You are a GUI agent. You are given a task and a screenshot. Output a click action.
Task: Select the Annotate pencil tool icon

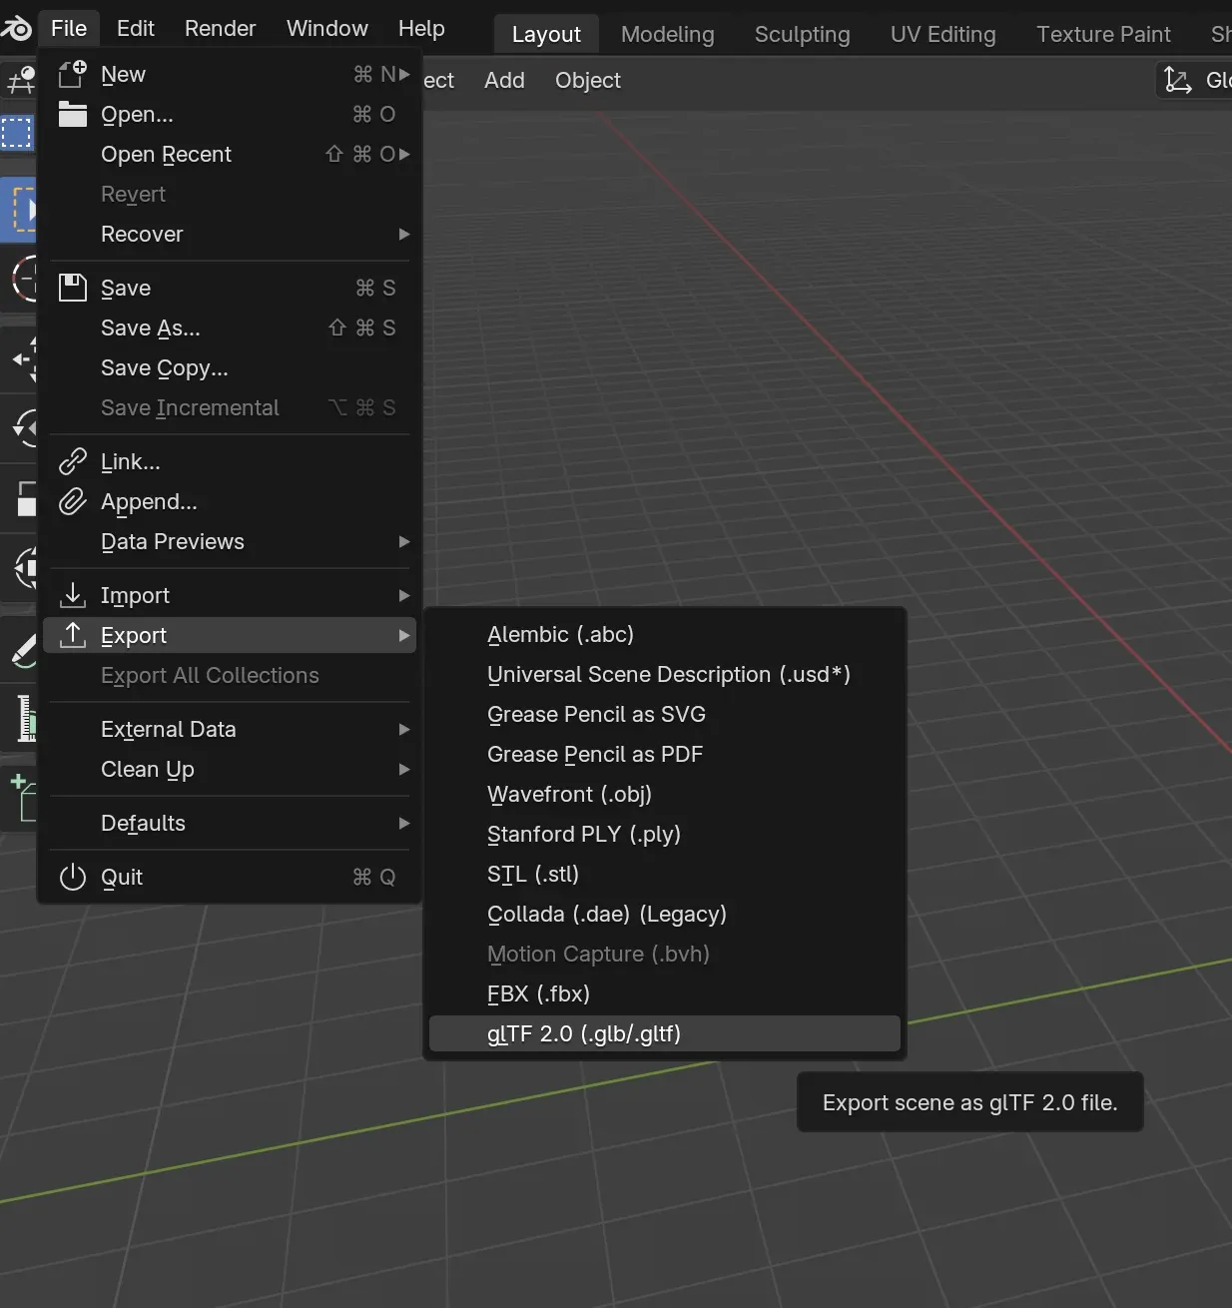[x=22, y=651]
